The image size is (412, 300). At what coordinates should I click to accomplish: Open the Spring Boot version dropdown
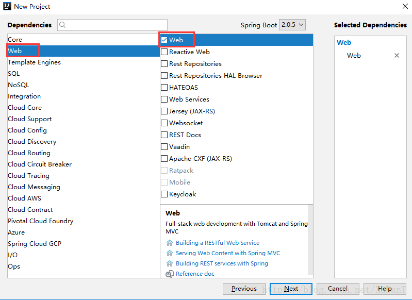292,25
